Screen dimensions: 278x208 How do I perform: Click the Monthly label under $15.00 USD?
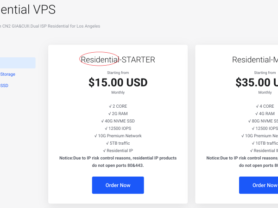coord(118,92)
